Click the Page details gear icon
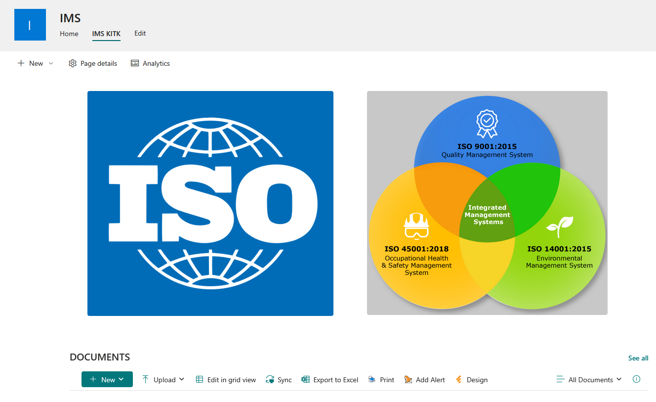This screenshot has width=656, height=402. pyautogui.click(x=73, y=63)
